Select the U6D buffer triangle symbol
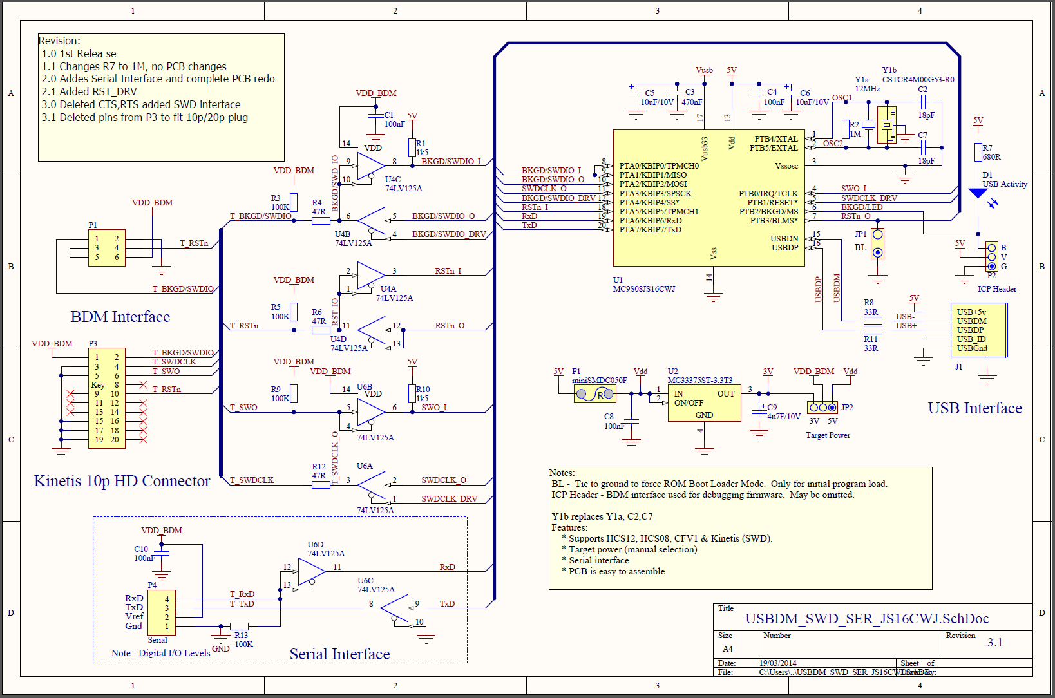The width and height of the screenshot is (1055, 698). click(312, 572)
